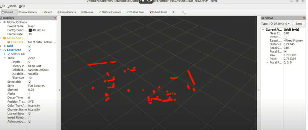This screenshot has height=130, width=308.
Task: Close the Displays panel with red icon
Action: coord(55,18)
